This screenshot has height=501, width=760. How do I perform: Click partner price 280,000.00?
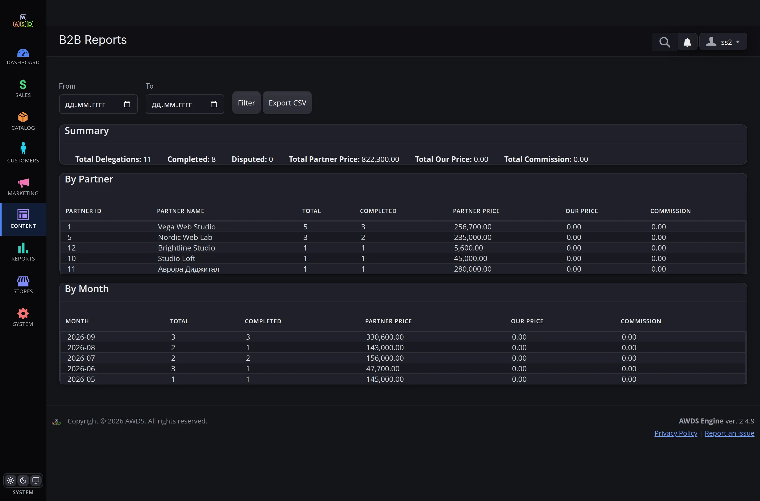point(473,269)
